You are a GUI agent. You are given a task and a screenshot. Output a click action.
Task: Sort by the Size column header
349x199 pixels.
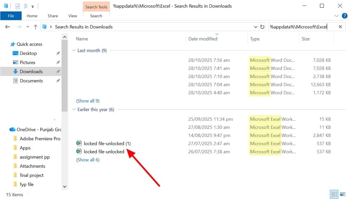[305, 39]
